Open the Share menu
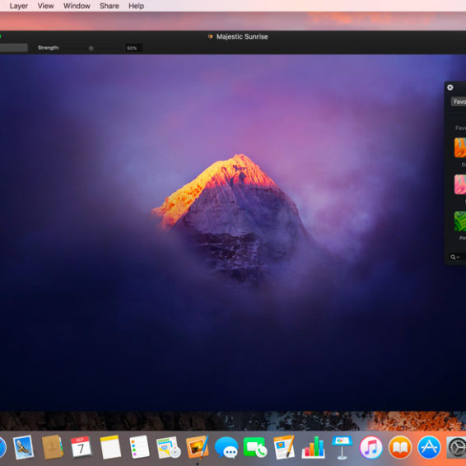 pyautogui.click(x=109, y=6)
